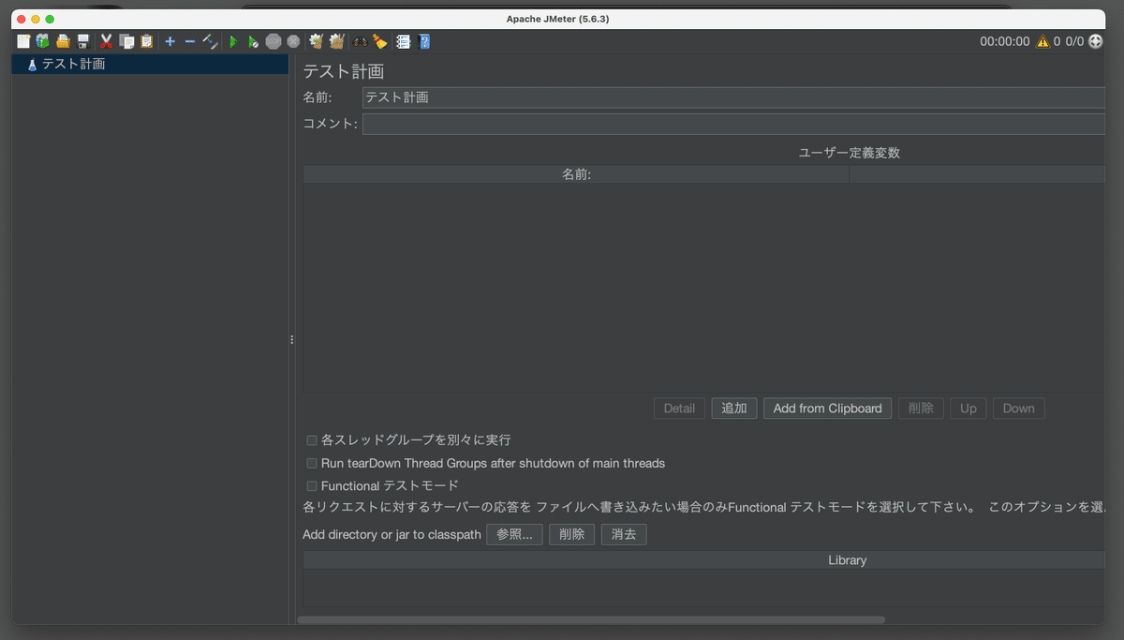Paste element from clipboard icon

147,41
